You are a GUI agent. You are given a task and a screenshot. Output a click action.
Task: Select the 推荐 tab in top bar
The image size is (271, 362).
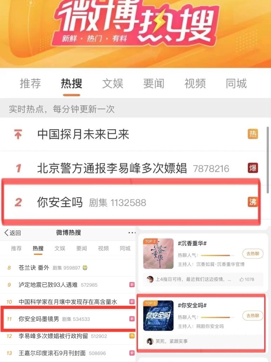pyautogui.click(x=30, y=83)
